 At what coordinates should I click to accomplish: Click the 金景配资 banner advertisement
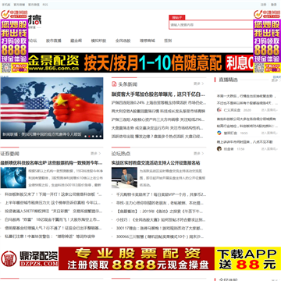140,62
